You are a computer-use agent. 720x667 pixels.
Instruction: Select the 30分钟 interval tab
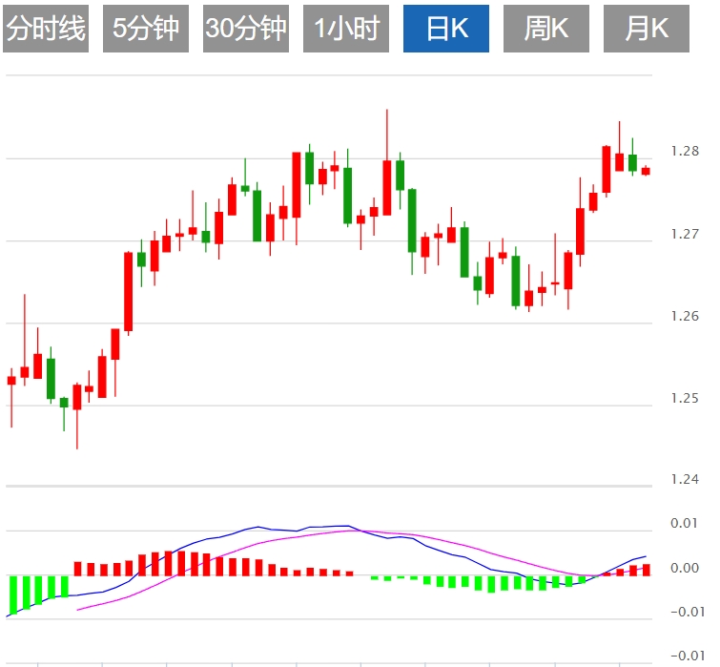pyautogui.click(x=246, y=29)
